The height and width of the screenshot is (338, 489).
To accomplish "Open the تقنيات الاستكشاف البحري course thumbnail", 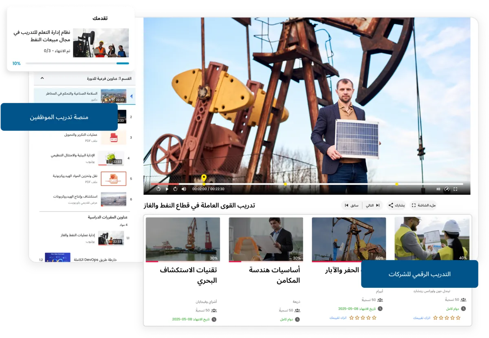I will (x=183, y=239).
